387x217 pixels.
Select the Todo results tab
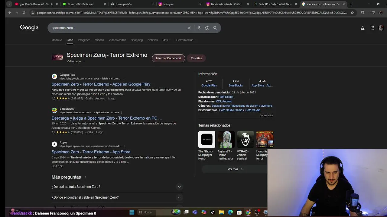[70, 40]
